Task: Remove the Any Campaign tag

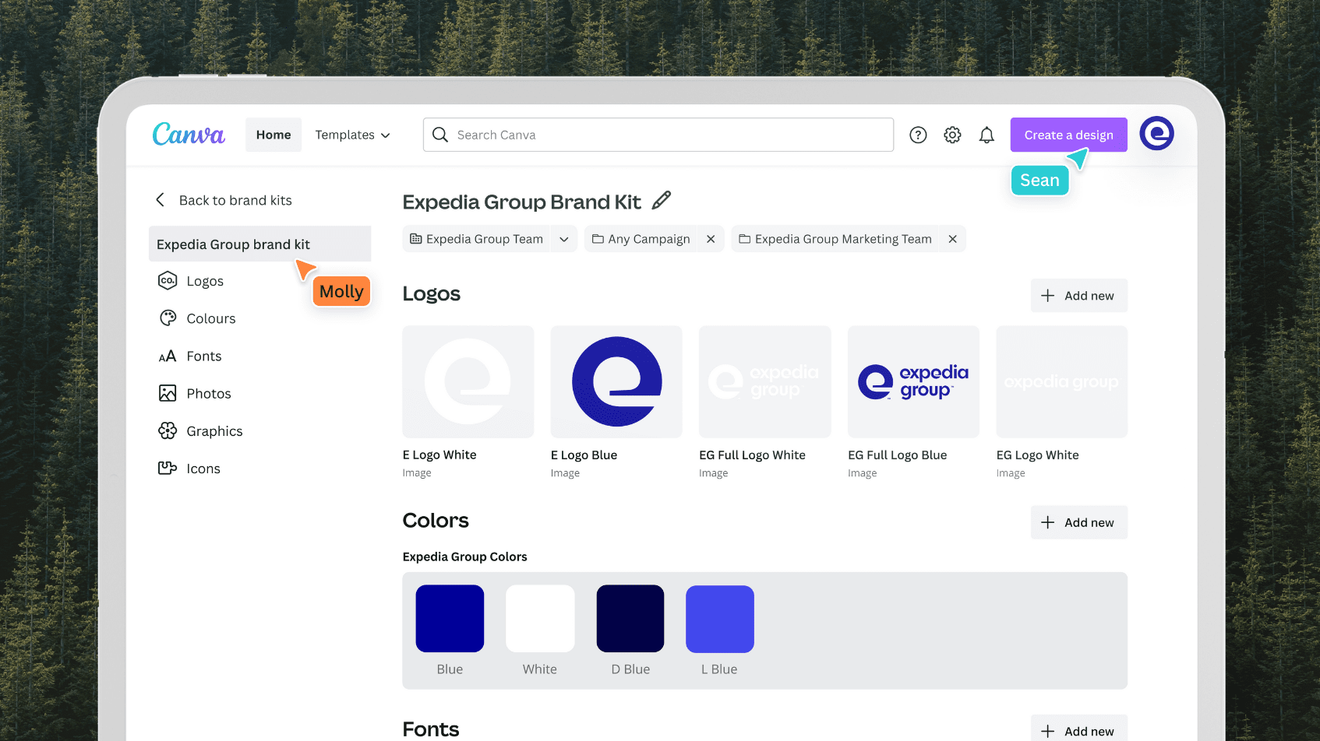Action: (x=710, y=238)
